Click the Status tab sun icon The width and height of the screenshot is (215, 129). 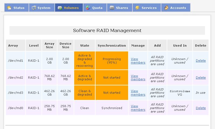tap(9, 8)
